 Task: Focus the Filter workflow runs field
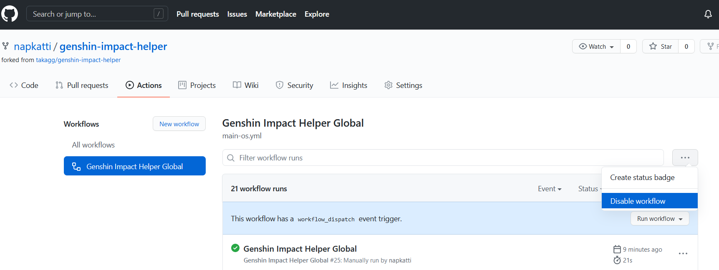point(443,157)
